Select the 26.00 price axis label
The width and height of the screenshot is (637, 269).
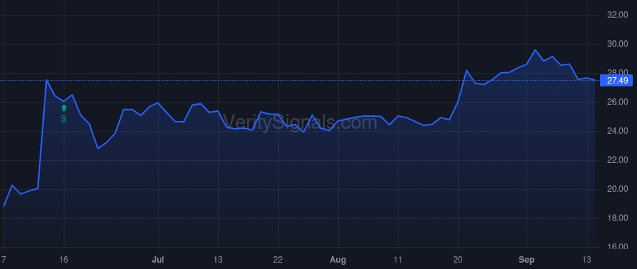coord(617,102)
